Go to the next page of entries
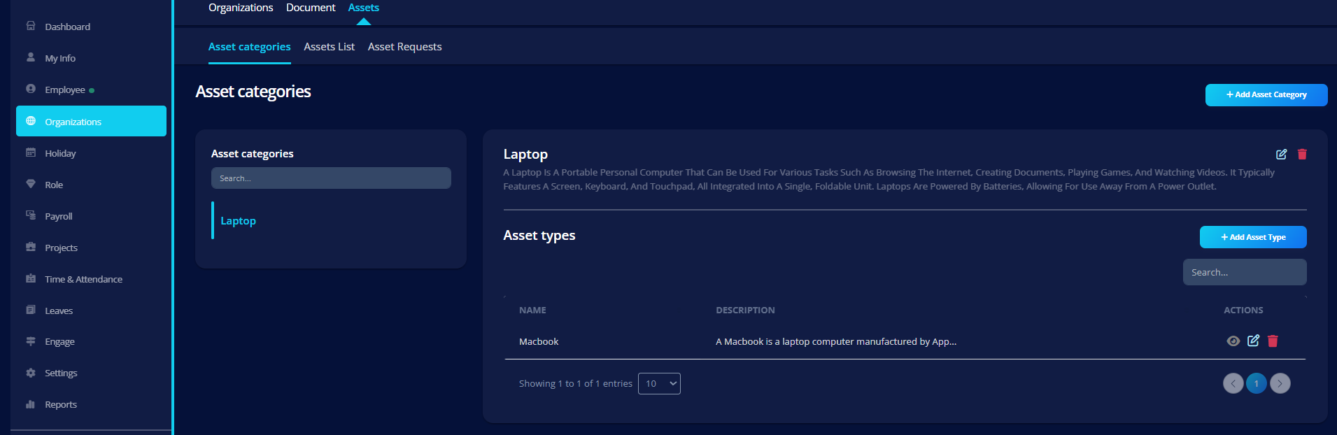This screenshot has height=435, width=1337. pos(1280,383)
